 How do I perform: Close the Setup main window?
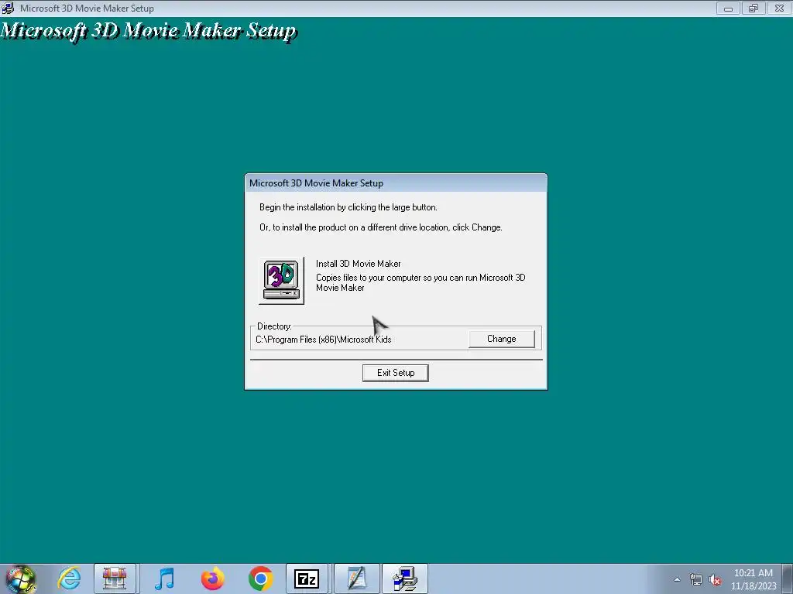coord(779,8)
